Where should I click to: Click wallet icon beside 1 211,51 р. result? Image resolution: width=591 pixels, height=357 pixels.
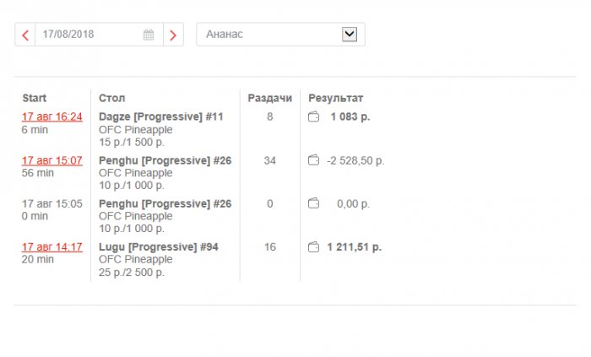(313, 247)
